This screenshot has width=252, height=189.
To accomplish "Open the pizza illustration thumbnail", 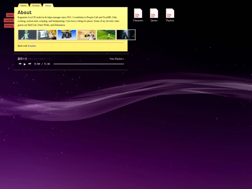I will (x=87, y=35).
